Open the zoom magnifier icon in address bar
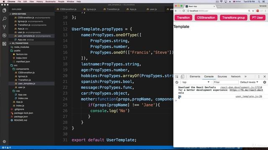The height and width of the screenshot is (150, 268). coord(249,11)
